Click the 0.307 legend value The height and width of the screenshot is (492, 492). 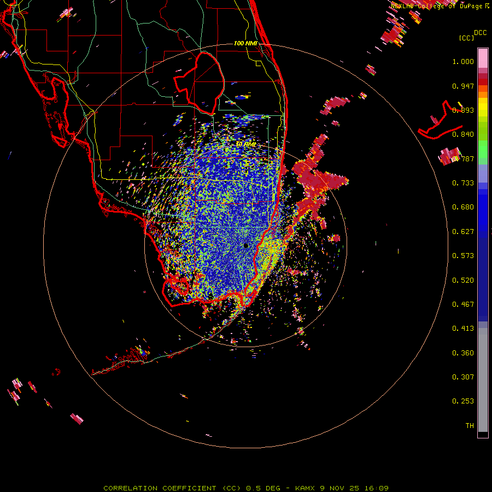463,377
